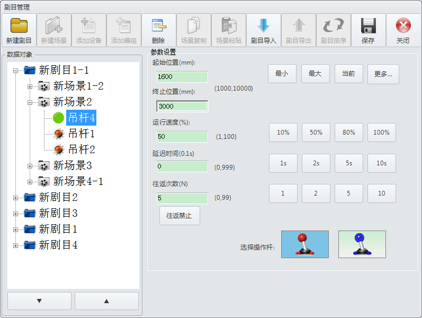The height and width of the screenshot is (318, 422).
Task: Select the red joystick operator icon
Action: pyautogui.click(x=304, y=244)
